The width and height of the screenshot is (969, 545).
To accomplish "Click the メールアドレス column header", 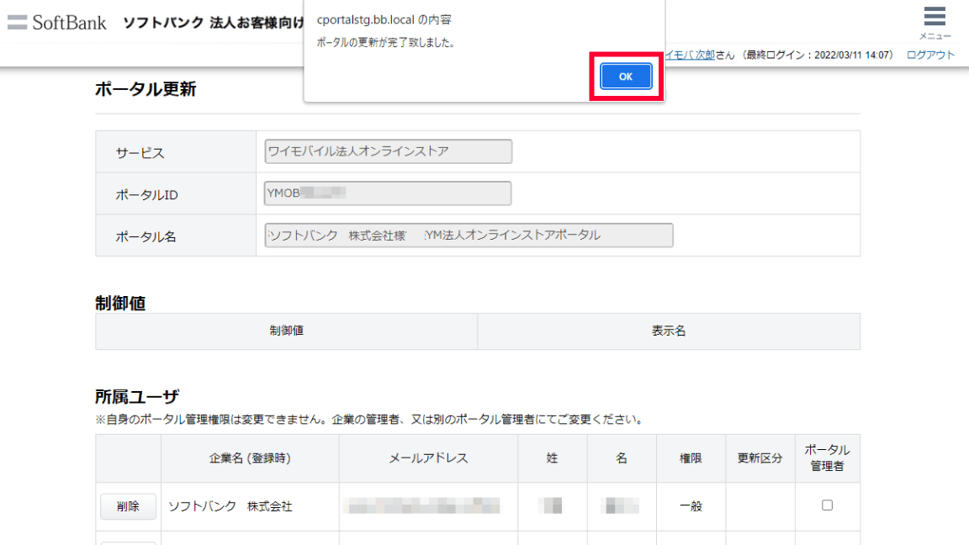I will tap(428, 458).
